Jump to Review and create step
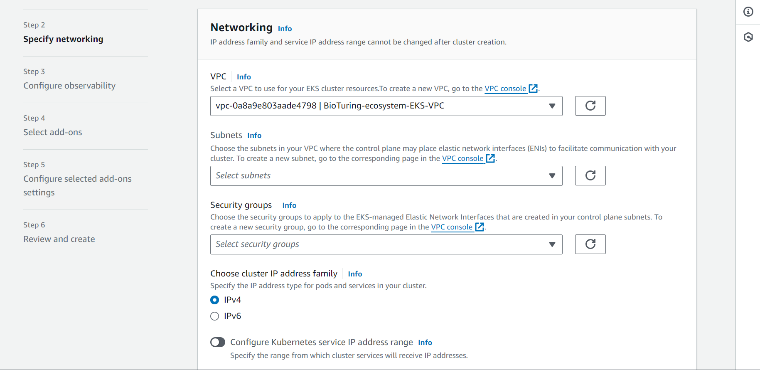The image size is (760, 370). tap(59, 239)
